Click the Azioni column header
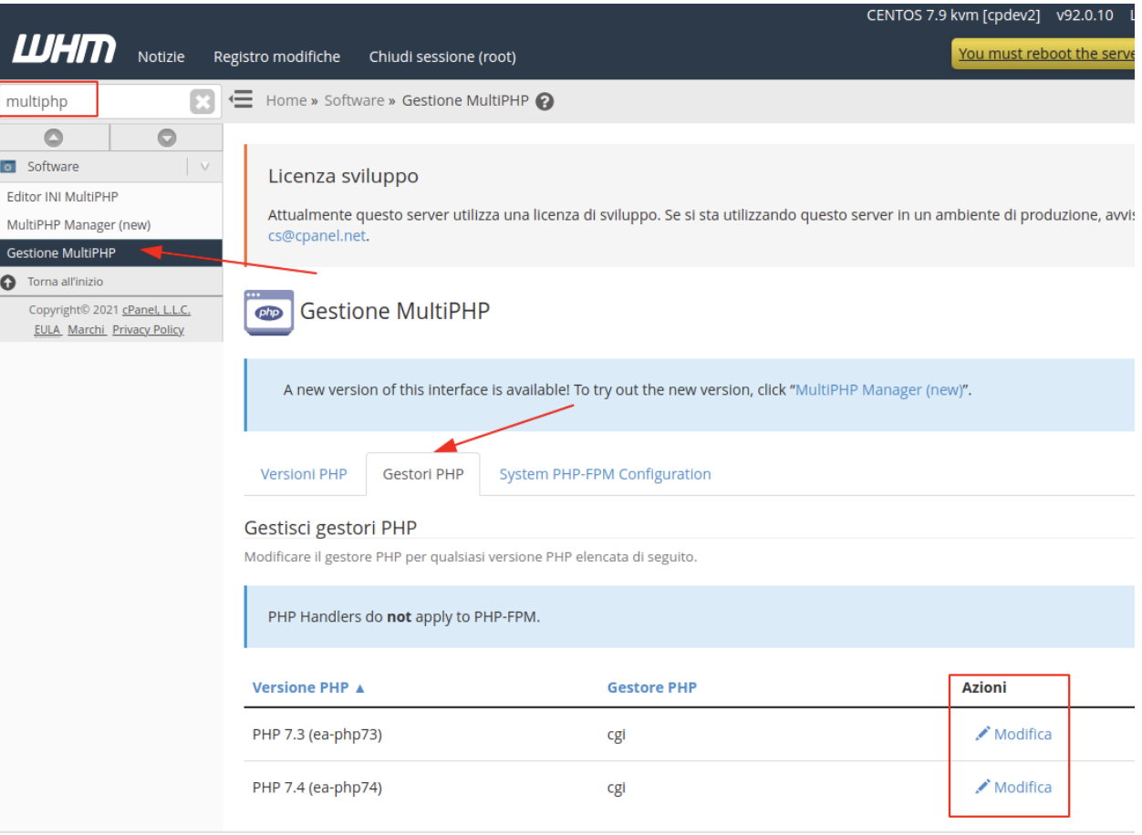Viewport: 1142px width, 835px height. [984, 687]
